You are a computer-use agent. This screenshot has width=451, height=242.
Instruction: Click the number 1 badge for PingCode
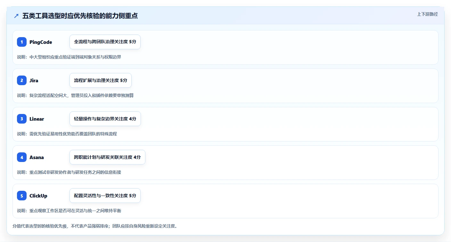click(x=22, y=42)
